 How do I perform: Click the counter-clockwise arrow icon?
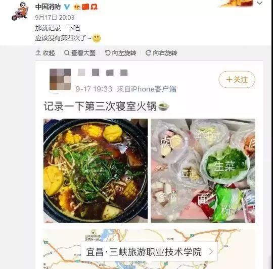coord(108,53)
